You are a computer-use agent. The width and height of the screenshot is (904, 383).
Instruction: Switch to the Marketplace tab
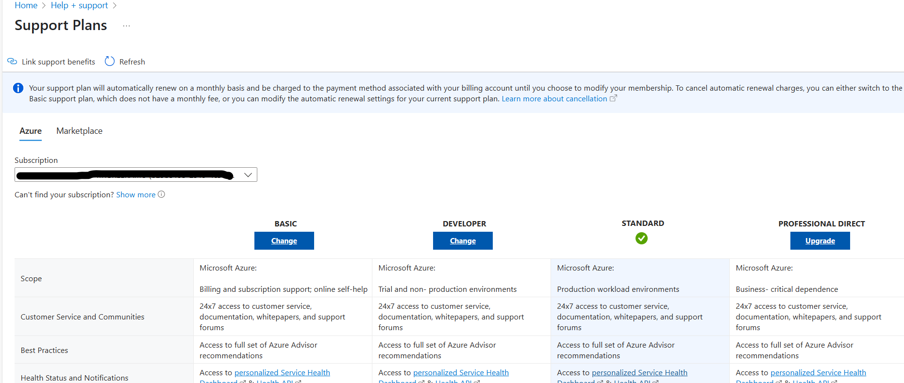79,131
